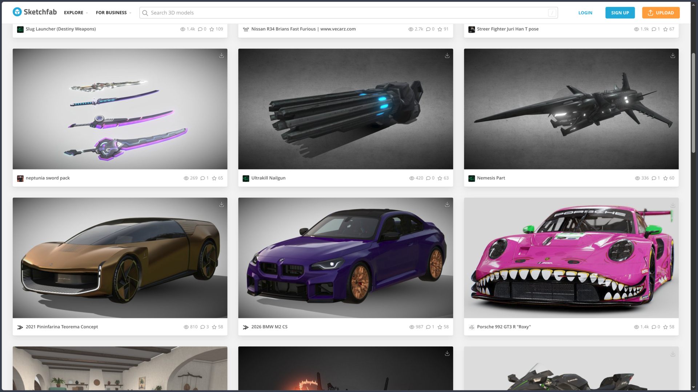This screenshot has width=698, height=392.
Task: Download icon on neptunia sword pack thumbnail
Action: click(x=221, y=56)
